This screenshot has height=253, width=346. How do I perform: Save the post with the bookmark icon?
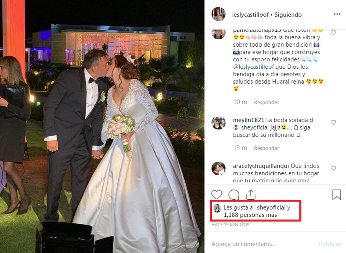[336, 194]
